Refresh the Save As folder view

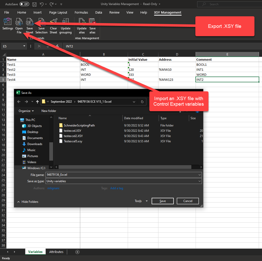[x=142, y=102]
